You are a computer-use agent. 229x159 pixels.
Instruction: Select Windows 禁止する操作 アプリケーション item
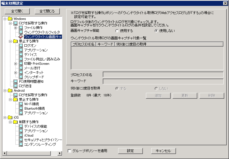click(36, 50)
